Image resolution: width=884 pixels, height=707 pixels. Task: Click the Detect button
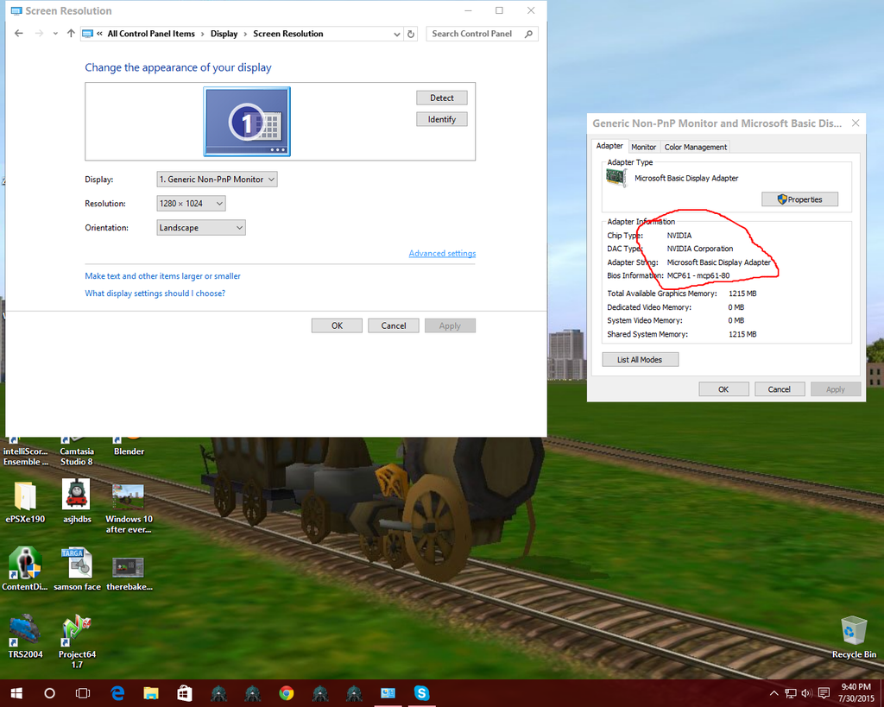click(x=441, y=98)
